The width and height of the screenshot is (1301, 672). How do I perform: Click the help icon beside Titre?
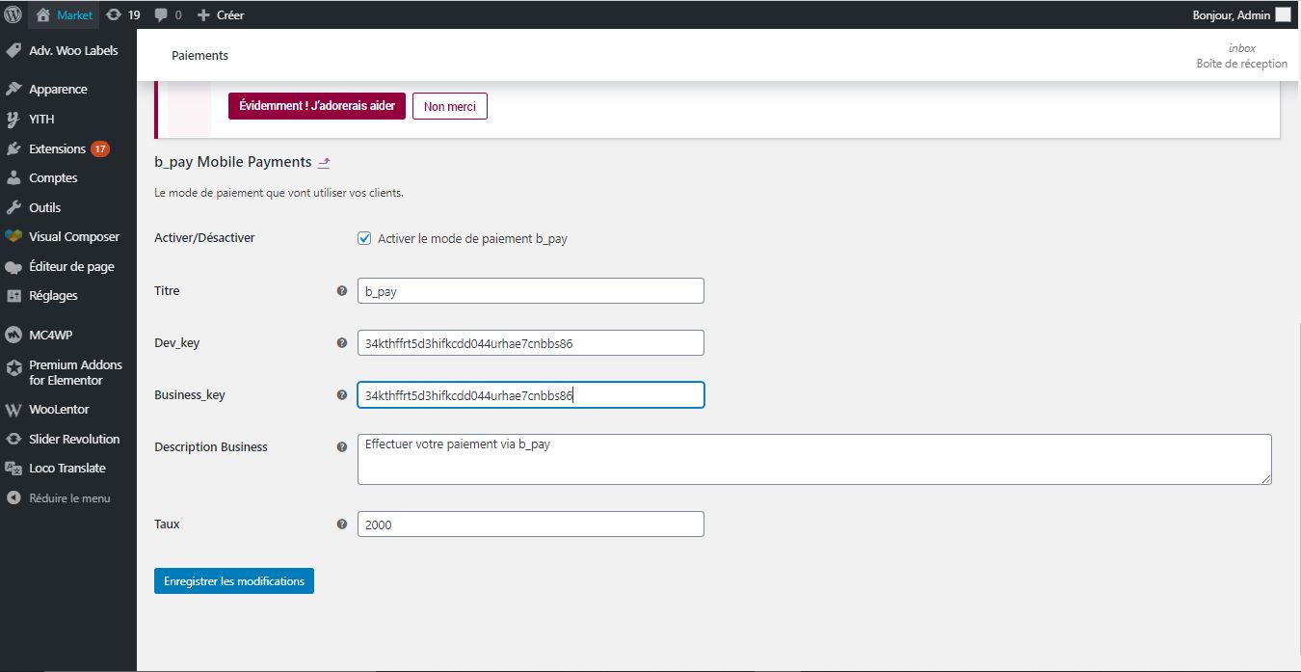pos(342,290)
